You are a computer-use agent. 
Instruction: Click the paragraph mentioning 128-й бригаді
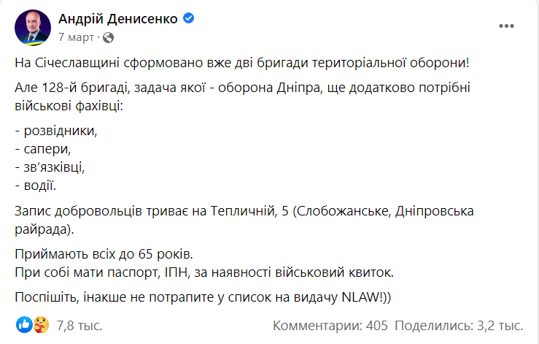(242, 96)
